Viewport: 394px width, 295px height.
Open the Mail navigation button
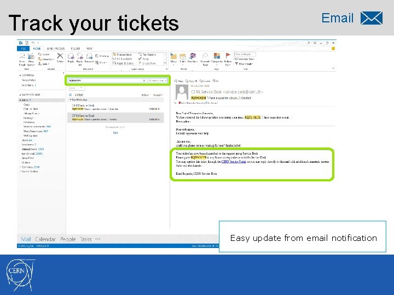pyautogui.click(x=26, y=239)
